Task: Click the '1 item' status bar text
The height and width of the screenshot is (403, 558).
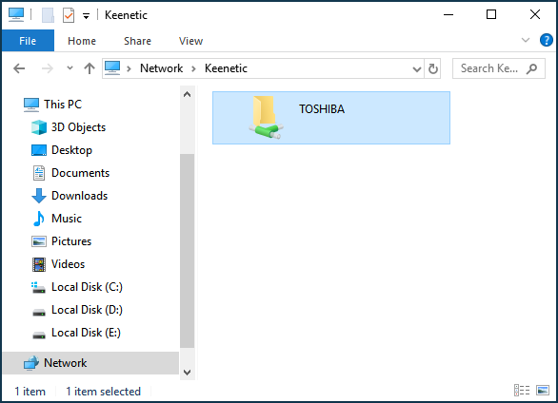Action: 30,392
